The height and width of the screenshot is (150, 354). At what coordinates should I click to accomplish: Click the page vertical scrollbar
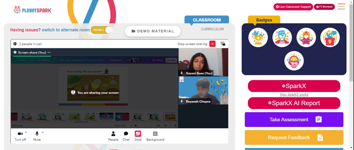(352, 43)
